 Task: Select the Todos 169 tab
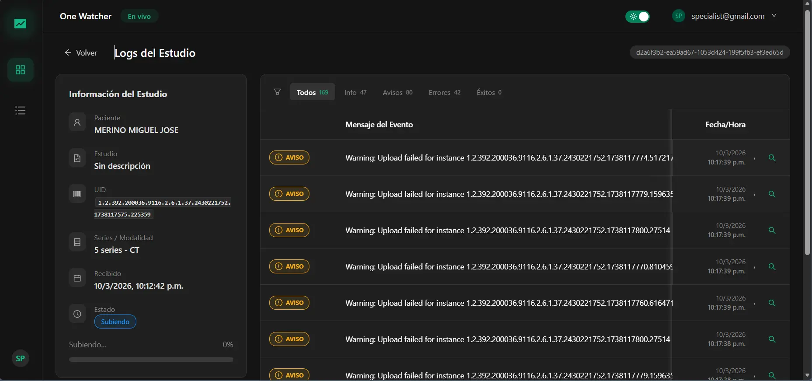(x=312, y=92)
